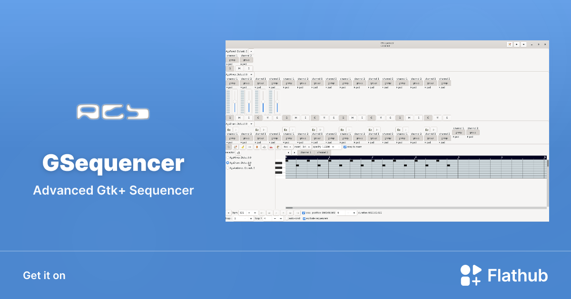Image resolution: width=571 pixels, height=299 pixels.
Task: Click the paste icon in the editor toolbar
Action: click(x=278, y=147)
